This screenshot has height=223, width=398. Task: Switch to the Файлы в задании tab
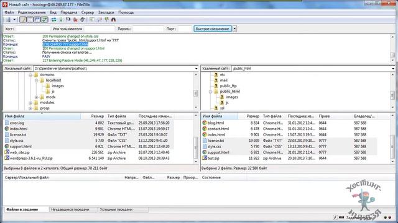(x=26, y=209)
